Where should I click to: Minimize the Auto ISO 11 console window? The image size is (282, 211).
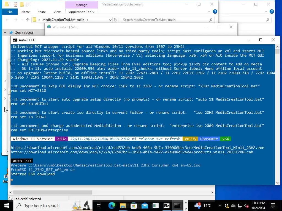click(248, 40)
